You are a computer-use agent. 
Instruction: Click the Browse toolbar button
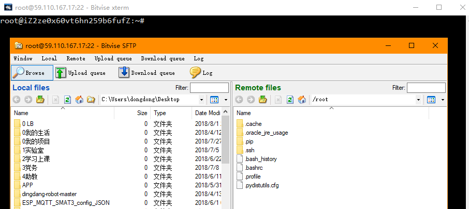tap(32, 73)
